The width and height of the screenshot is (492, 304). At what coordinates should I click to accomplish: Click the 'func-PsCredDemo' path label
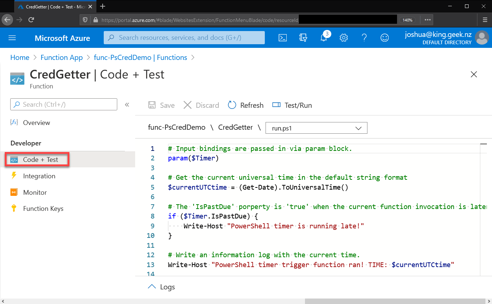176,127
